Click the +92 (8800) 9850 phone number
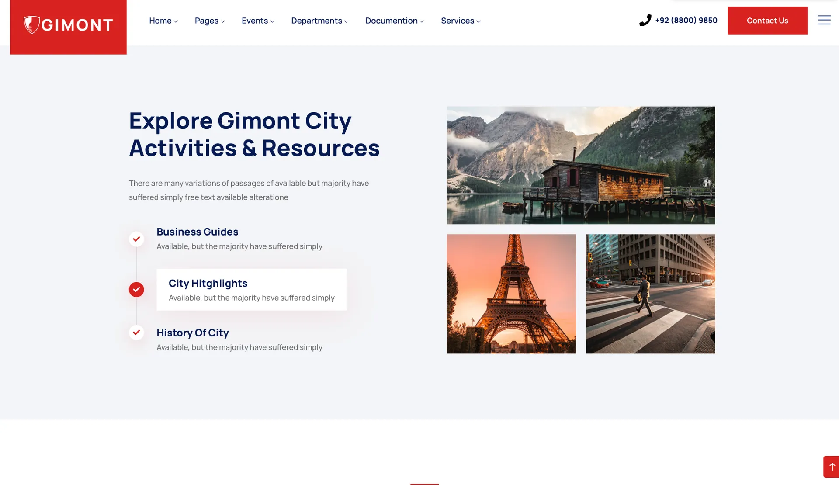 click(x=686, y=21)
